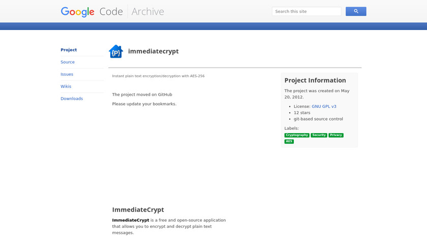Select the AES label tag
Image resolution: width=427 pixels, height=240 pixels.
(x=289, y=141)
